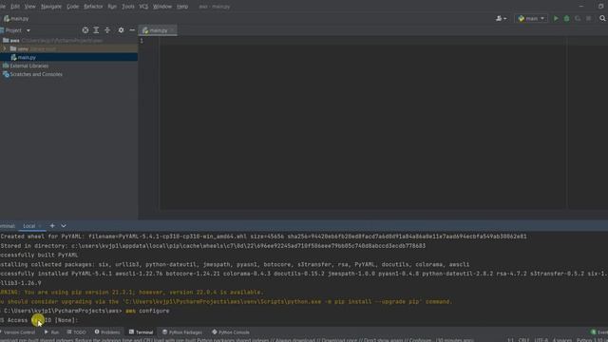The height and width of the screenshot is (342, 608).
Task: Click the UTF-8 encoding status bar entry
Action: pos(541,340)
